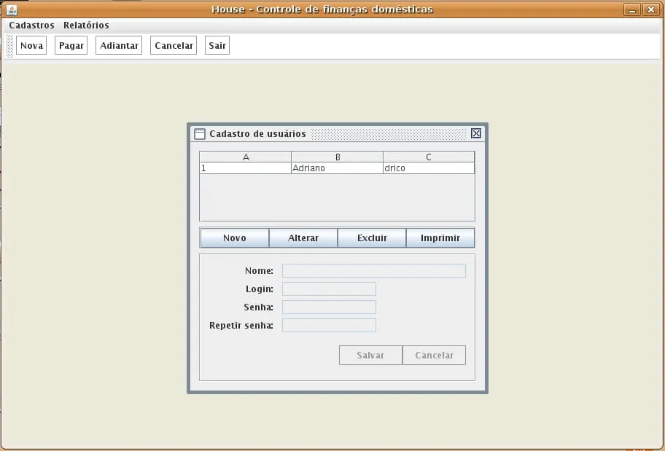Click the Excluir button
The image size is (665, 451).
tap(372, 238)
